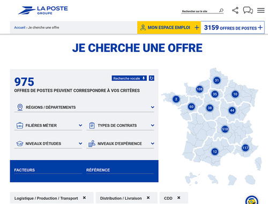Image resolution: width=268 pixels, height=204 pixels.
Task: Click the yellow car chatbot icon
Action: click(252, 200)
